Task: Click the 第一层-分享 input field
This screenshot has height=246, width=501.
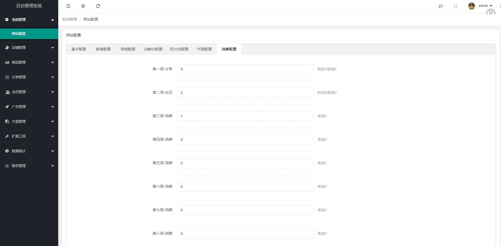Action: [x=245, y=69]
